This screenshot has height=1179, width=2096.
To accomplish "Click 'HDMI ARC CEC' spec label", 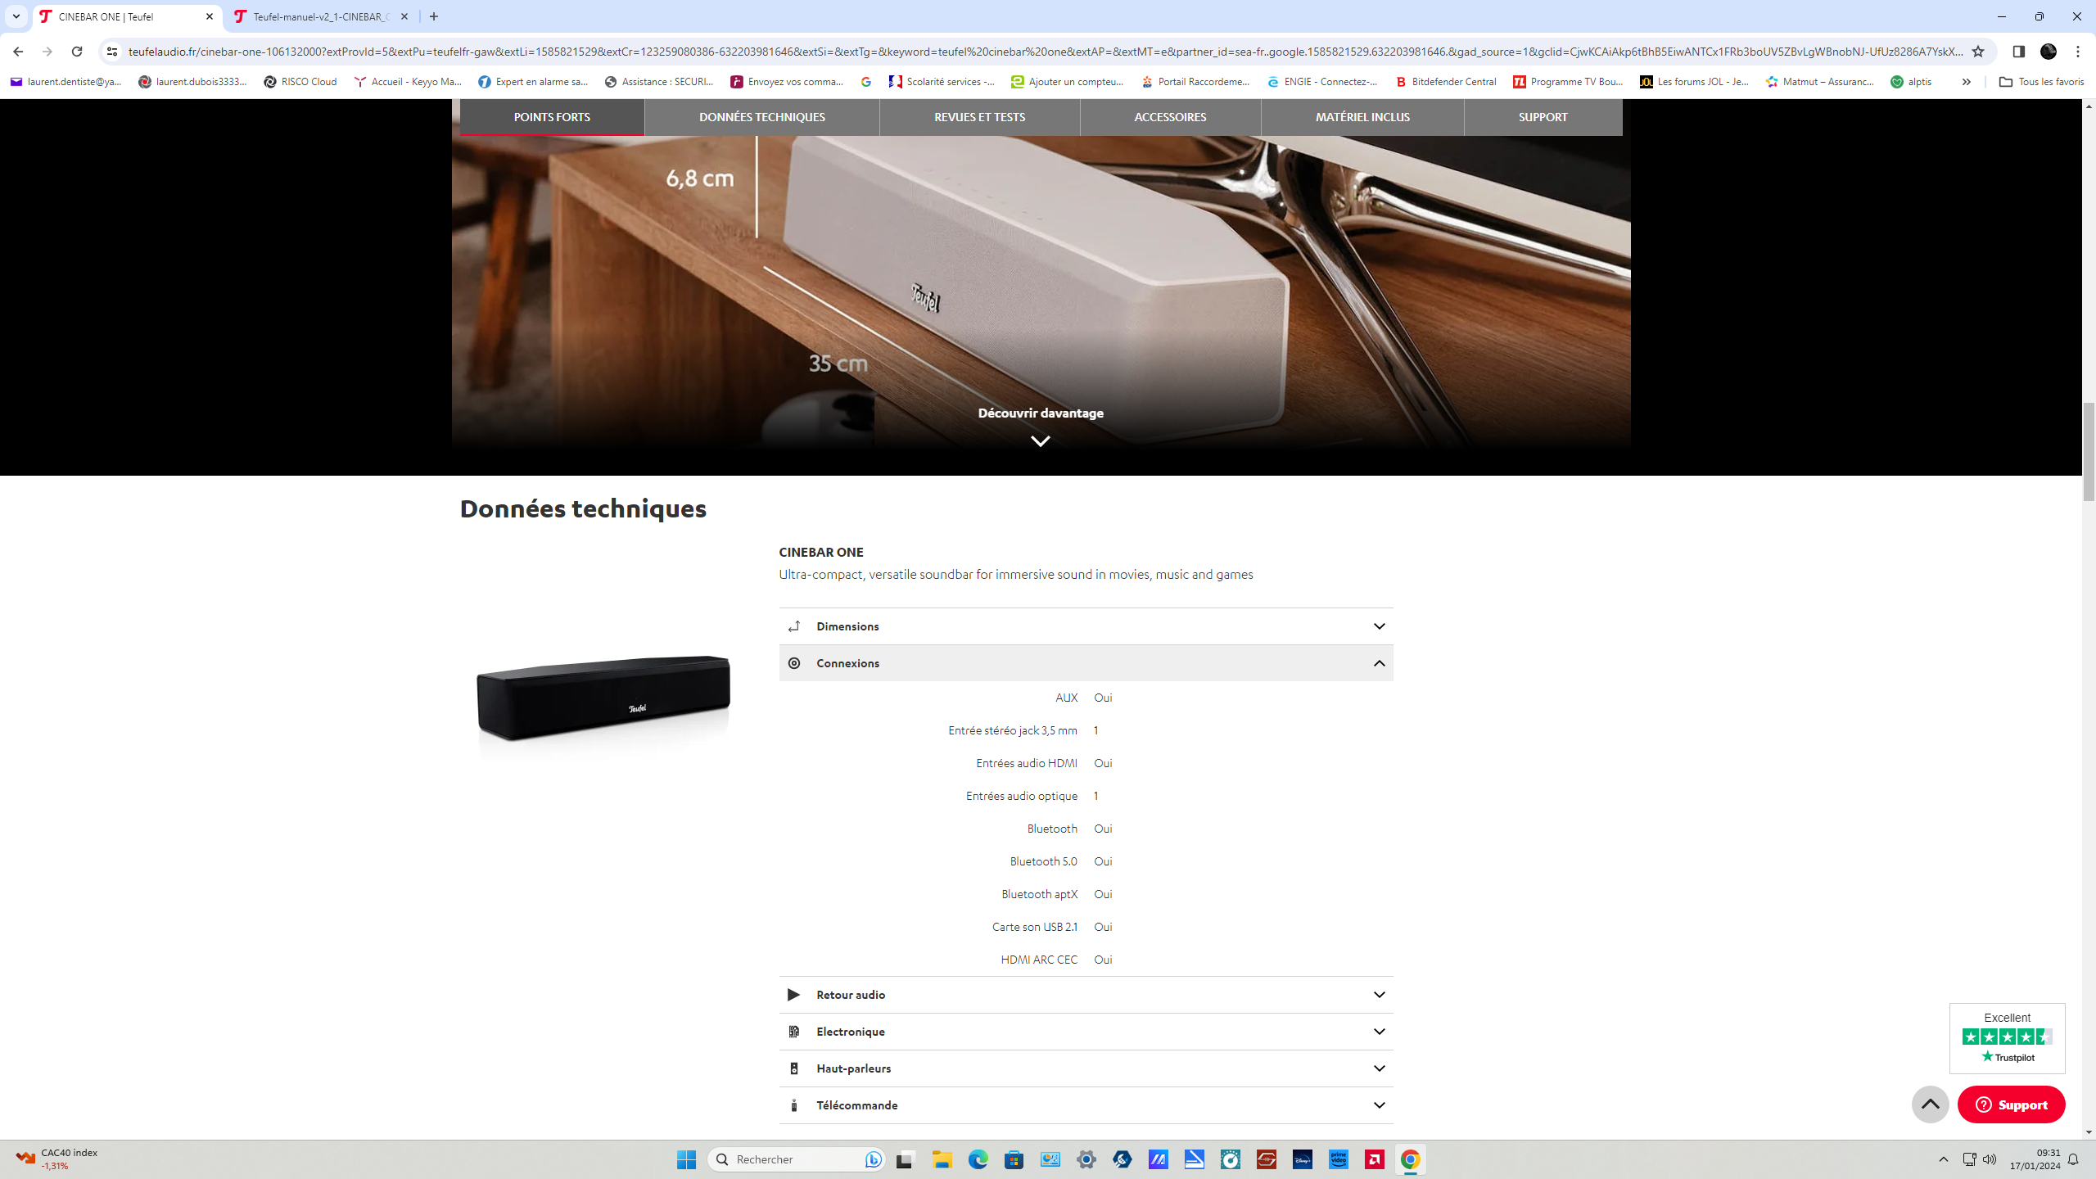I will click(x=1039, y=960).
